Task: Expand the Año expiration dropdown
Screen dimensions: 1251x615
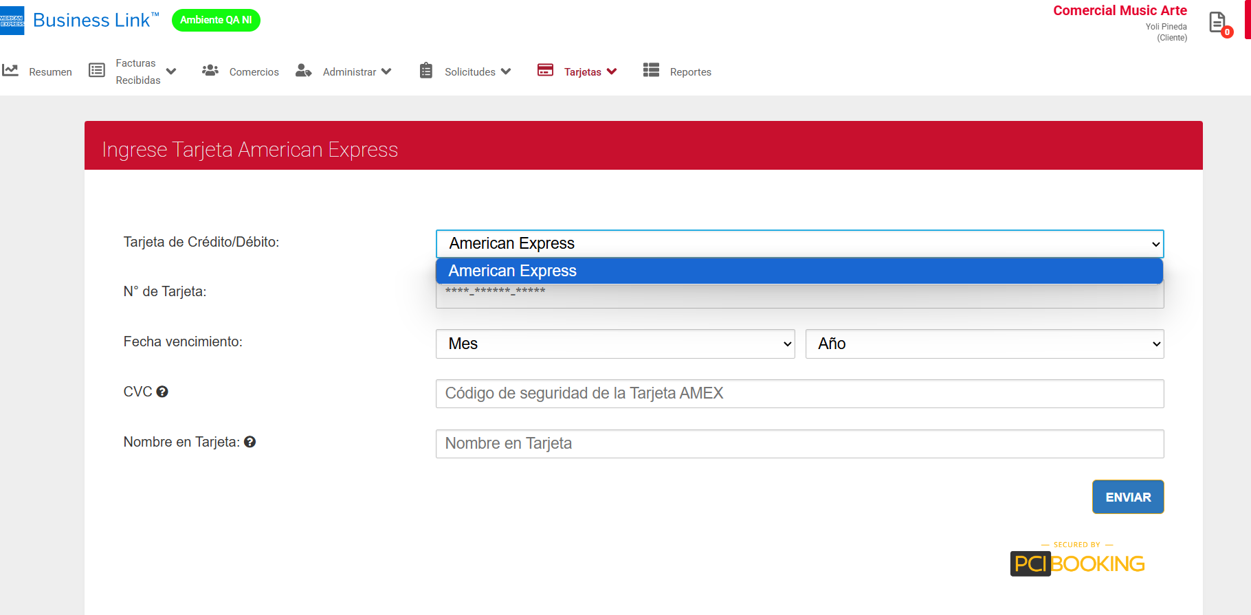Action: [x=984, y=344]
